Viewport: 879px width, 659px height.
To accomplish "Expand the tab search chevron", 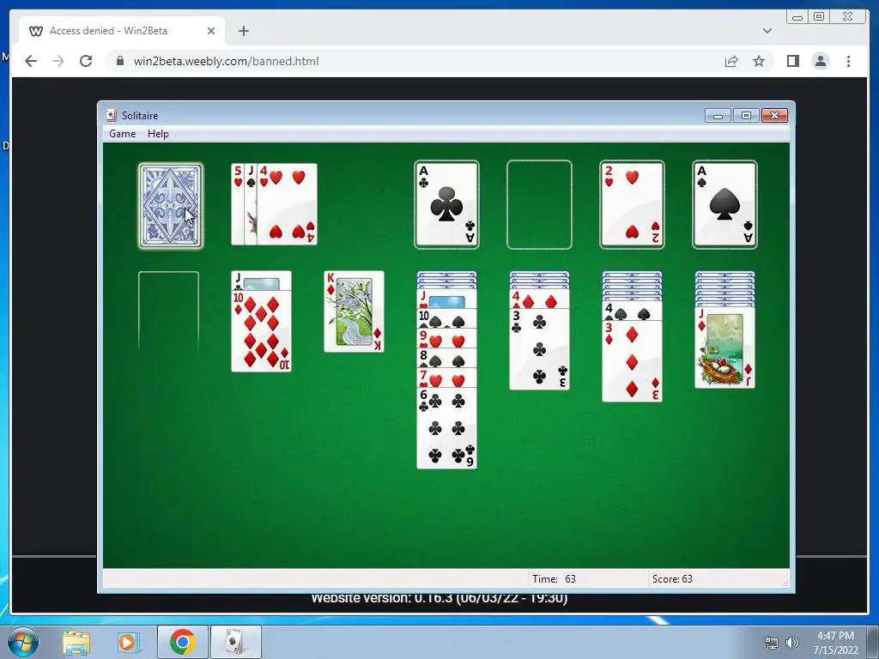I will click(767, 31).
